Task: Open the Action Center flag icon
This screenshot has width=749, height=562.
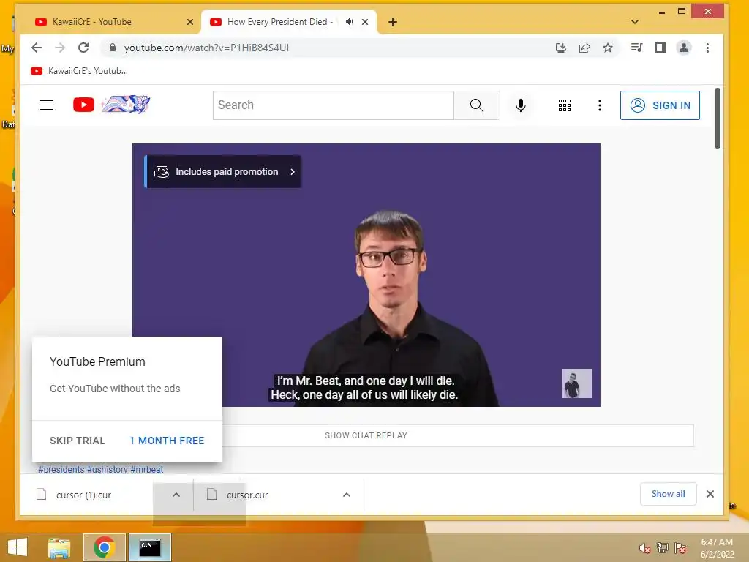Action: pyautogui.click(x=680, y=548)
